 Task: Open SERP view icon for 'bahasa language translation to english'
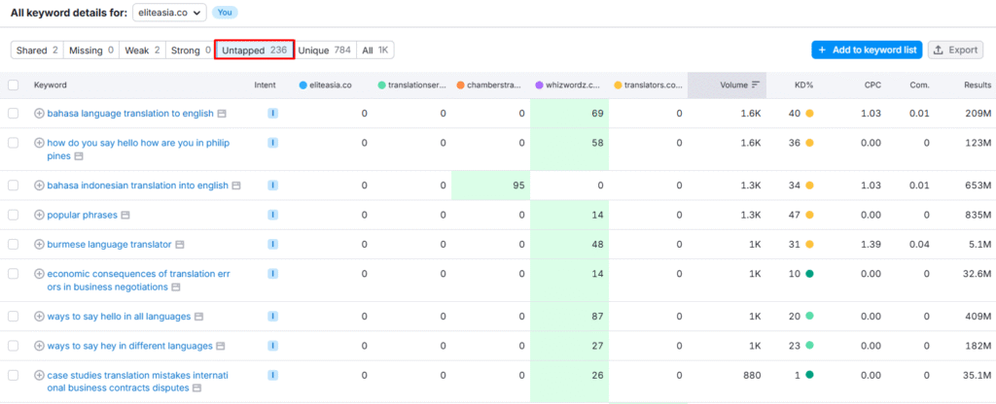coord(222,114)
